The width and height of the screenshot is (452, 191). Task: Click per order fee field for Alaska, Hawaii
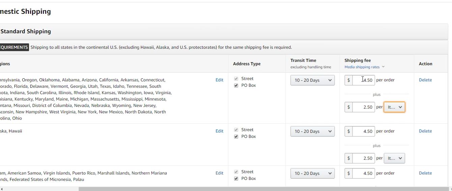[363, 131]
